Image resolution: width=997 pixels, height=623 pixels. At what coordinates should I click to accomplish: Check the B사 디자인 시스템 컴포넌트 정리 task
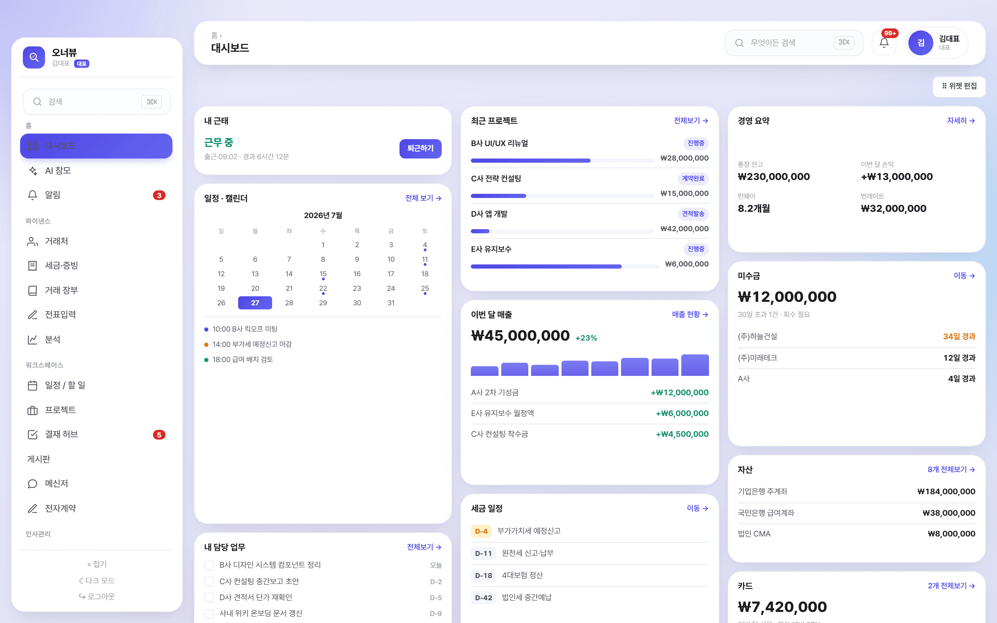pos(209,565)
